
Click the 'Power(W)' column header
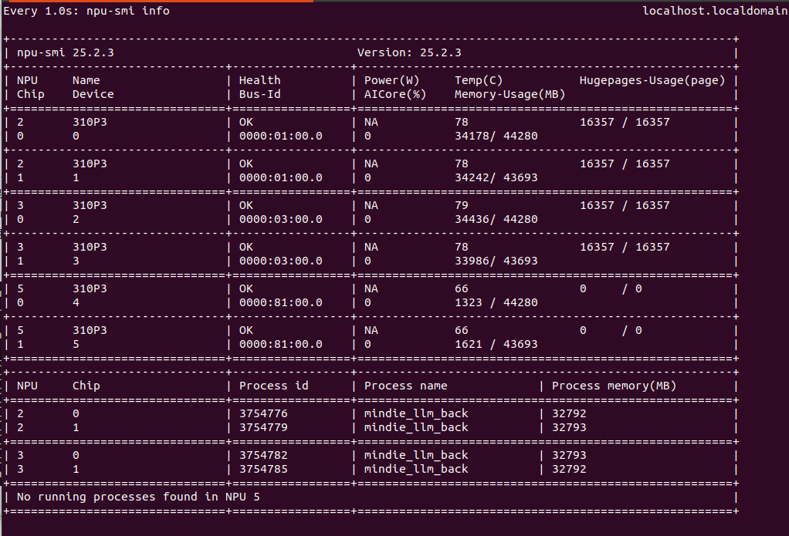click(x=391, y=80)
